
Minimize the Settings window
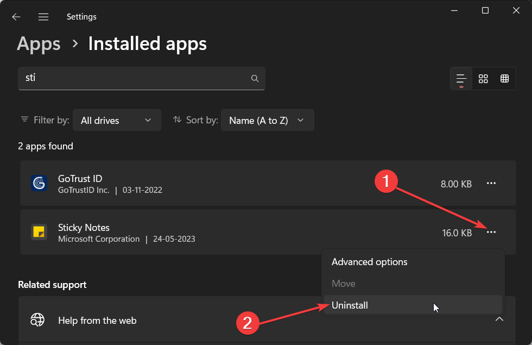454,10
